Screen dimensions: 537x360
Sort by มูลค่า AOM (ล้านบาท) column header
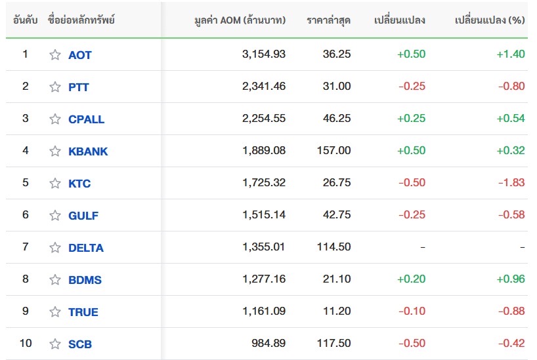tap(240, 20)
